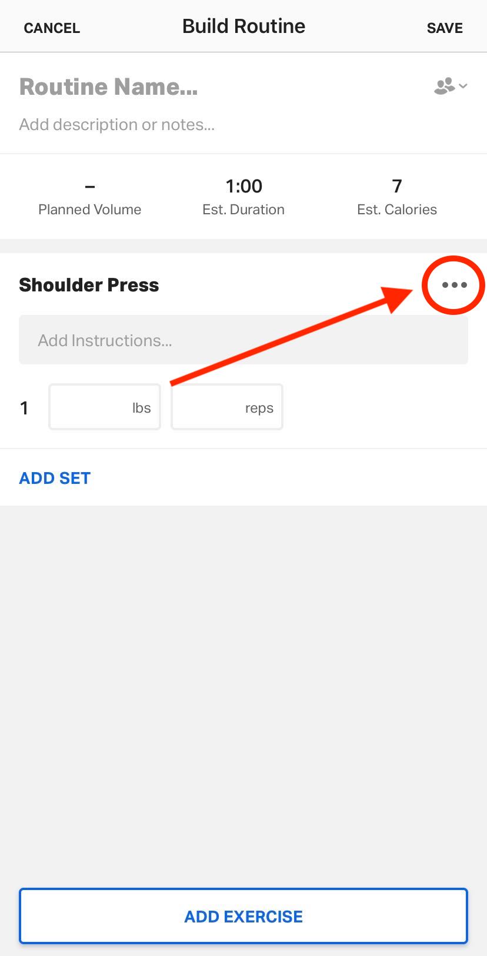Screen dimensions: 487x956
Task: Click Add Instructions text box
Action: click(x=243, y=340)
